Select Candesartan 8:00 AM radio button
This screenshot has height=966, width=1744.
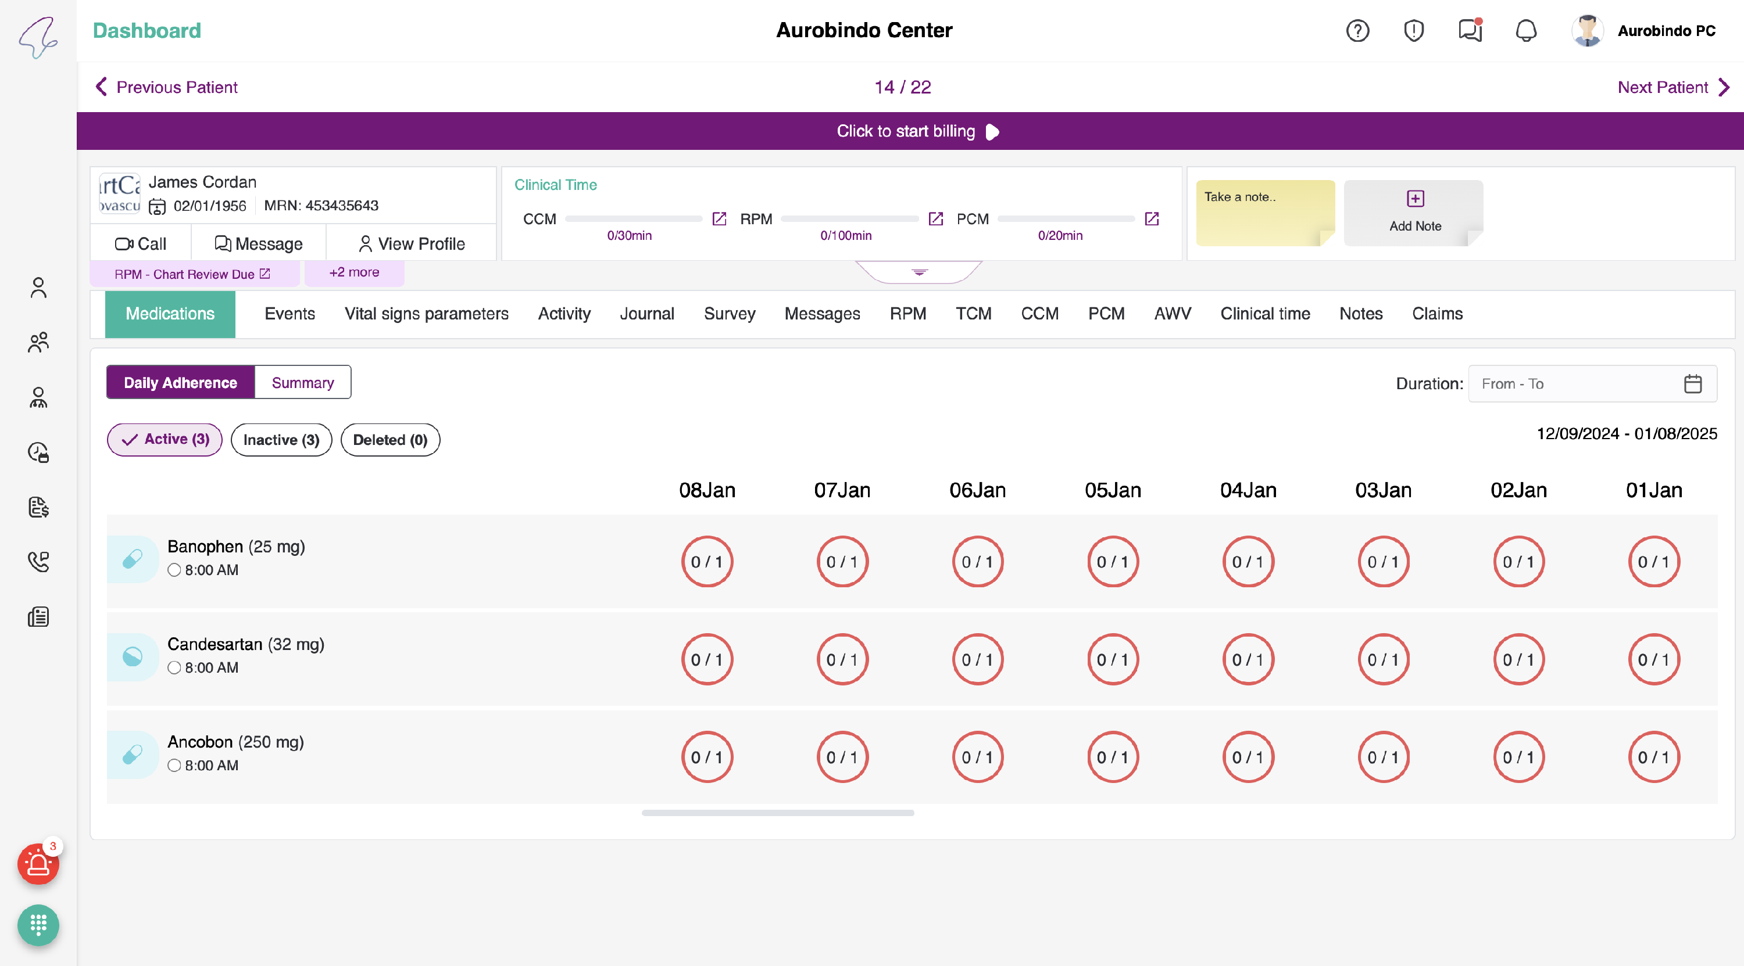click(174, 667)
